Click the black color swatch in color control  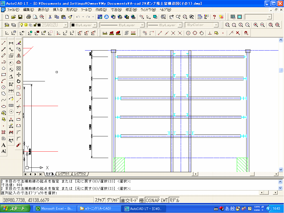(x=73, y=25)
